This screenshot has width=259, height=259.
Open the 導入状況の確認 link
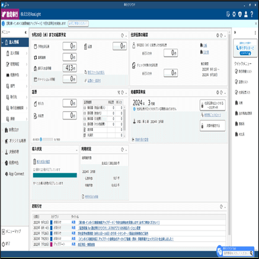tap(43, 162)
